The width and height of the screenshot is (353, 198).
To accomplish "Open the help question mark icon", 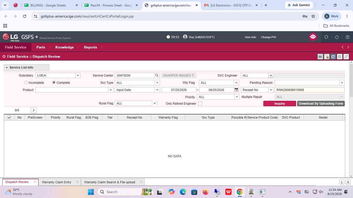I will (x=347, y=37).
